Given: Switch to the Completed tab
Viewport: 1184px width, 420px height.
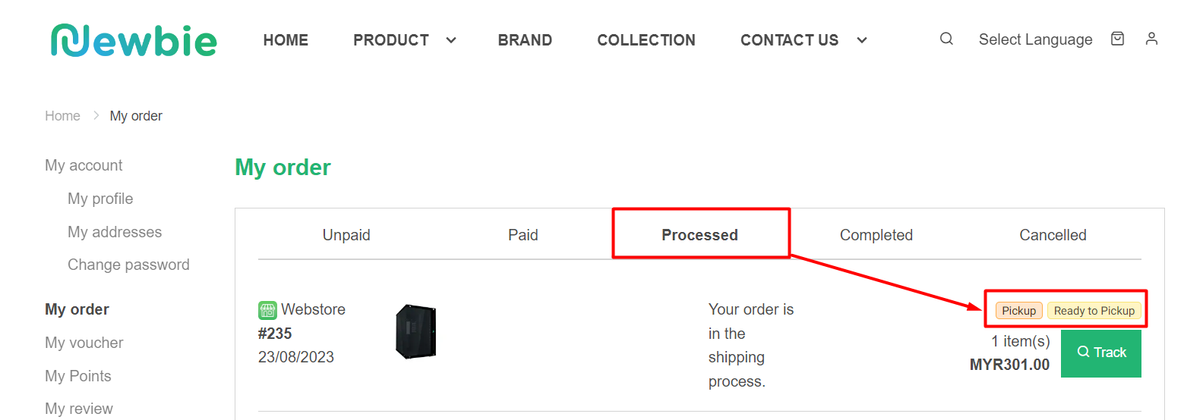Looking at the screenshot, I should (x=876, y=235).
